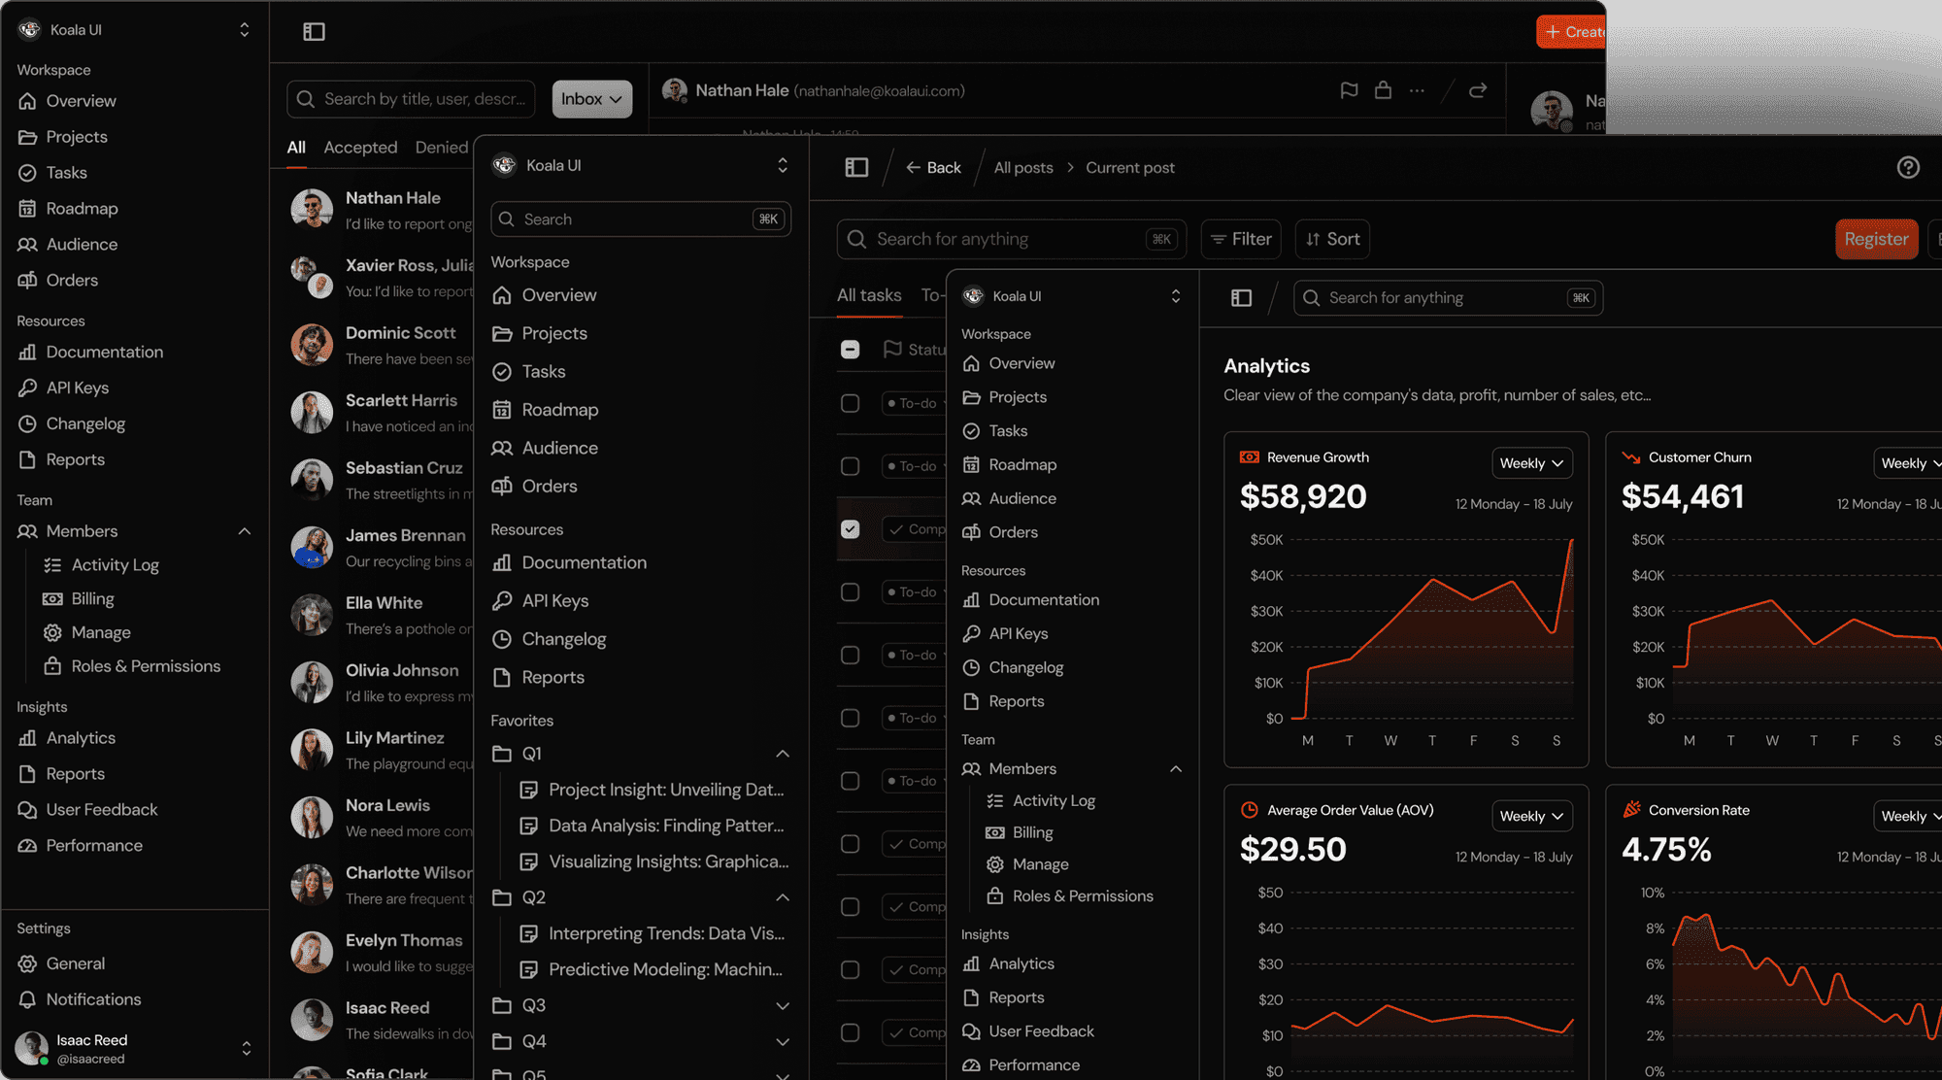Click the orange Create button
The width and height of the screenshot is (1942, 1080).
[1571, 31]
